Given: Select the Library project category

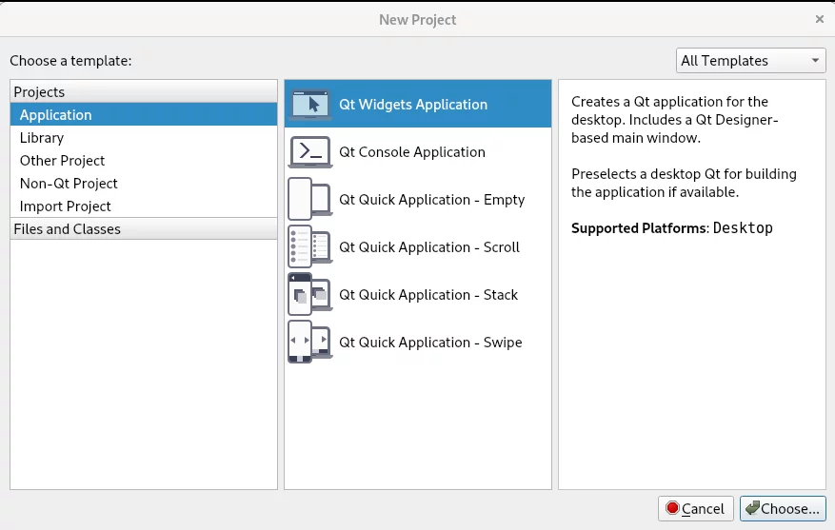Looking at the screenshot, I should (144, 137).
